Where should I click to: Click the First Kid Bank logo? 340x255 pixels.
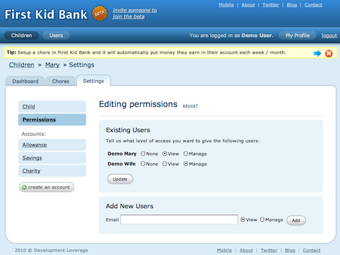[46, 14]
